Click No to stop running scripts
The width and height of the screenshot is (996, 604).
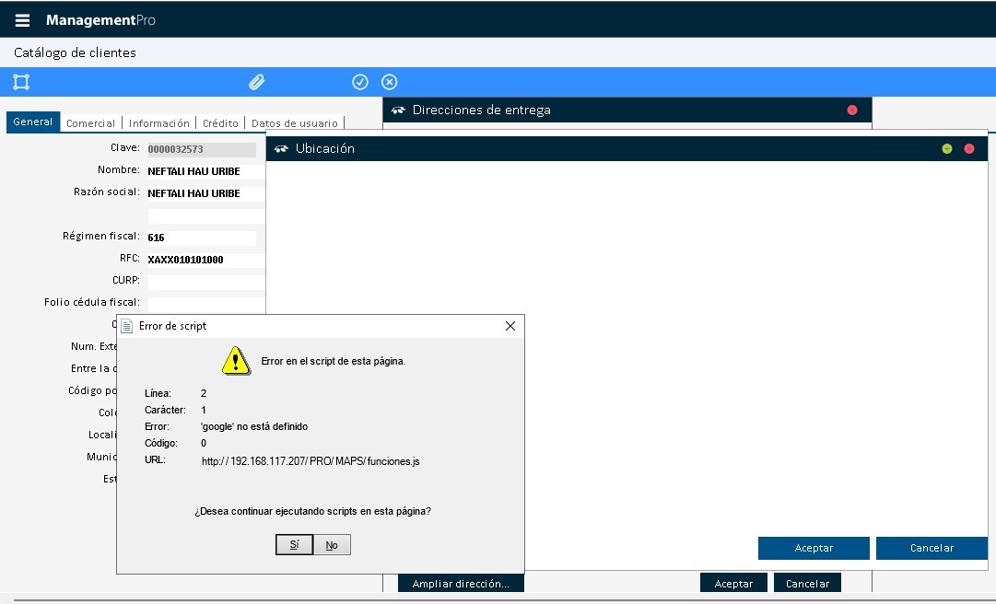[x=332, y=545]
